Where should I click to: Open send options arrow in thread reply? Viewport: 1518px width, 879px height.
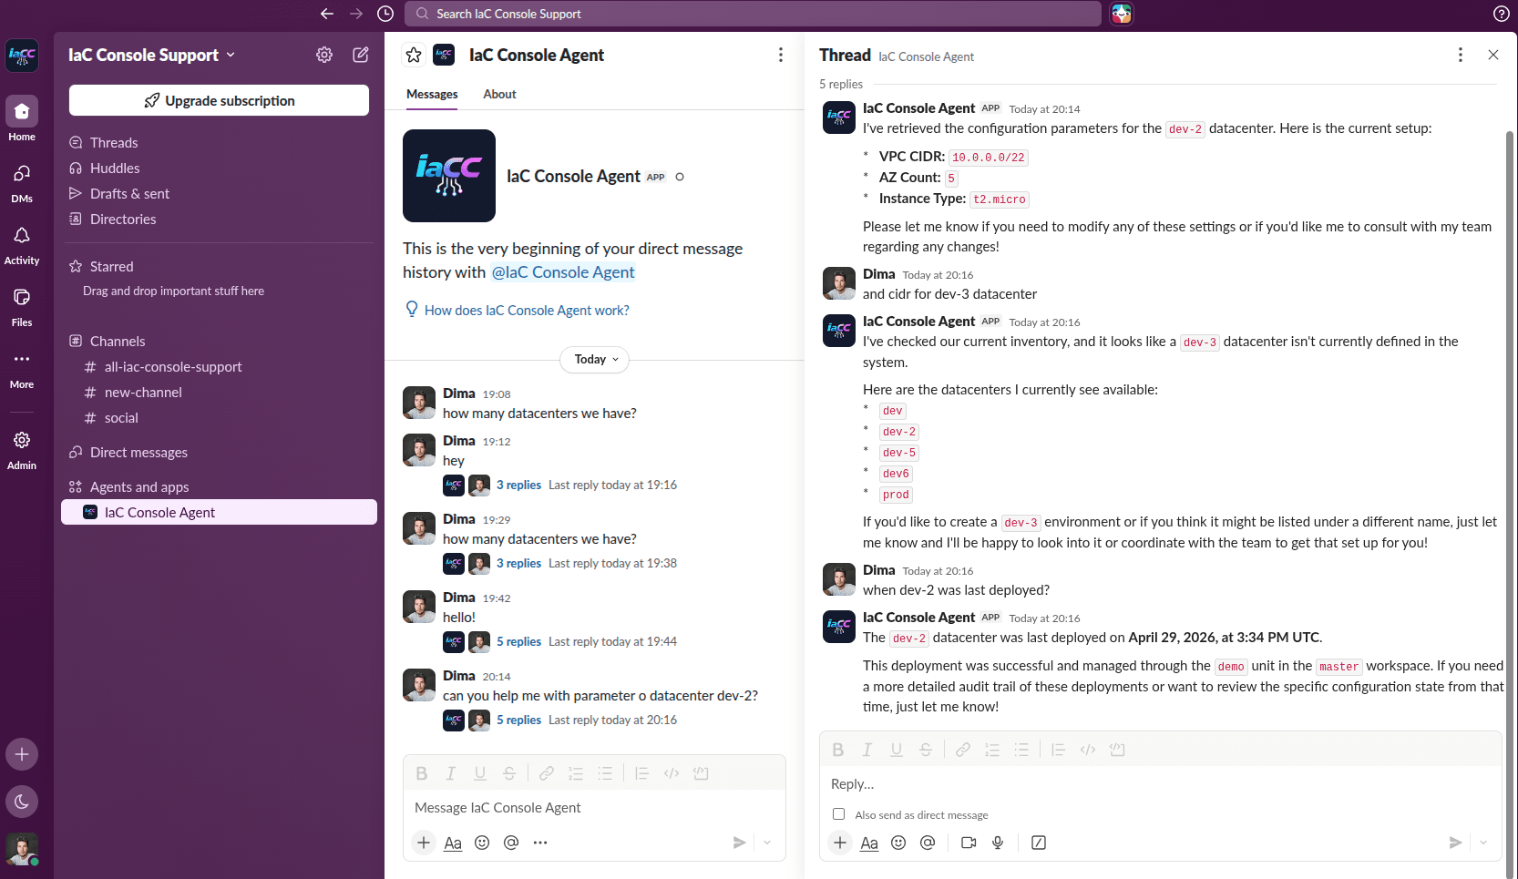(1483, 843)
